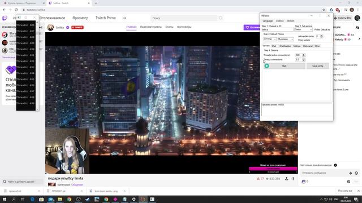Screen dimensions: 362x203
Task: Click the Save config button
Action: (318, 66)
